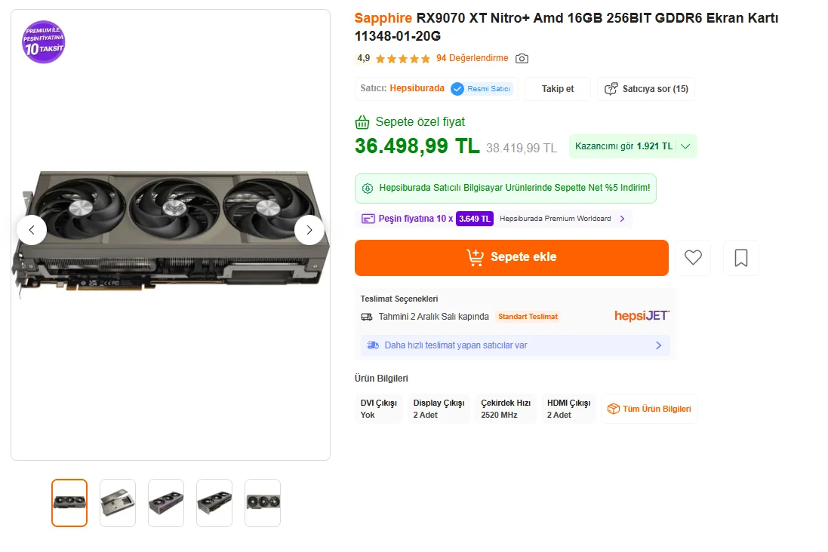Click the Sapphire brand link
Viewport: 828px width, 552px height.
point(383,18)
